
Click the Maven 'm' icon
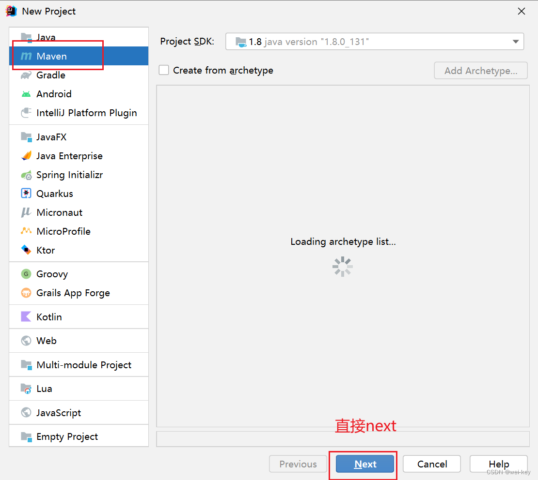coord(27,56)
